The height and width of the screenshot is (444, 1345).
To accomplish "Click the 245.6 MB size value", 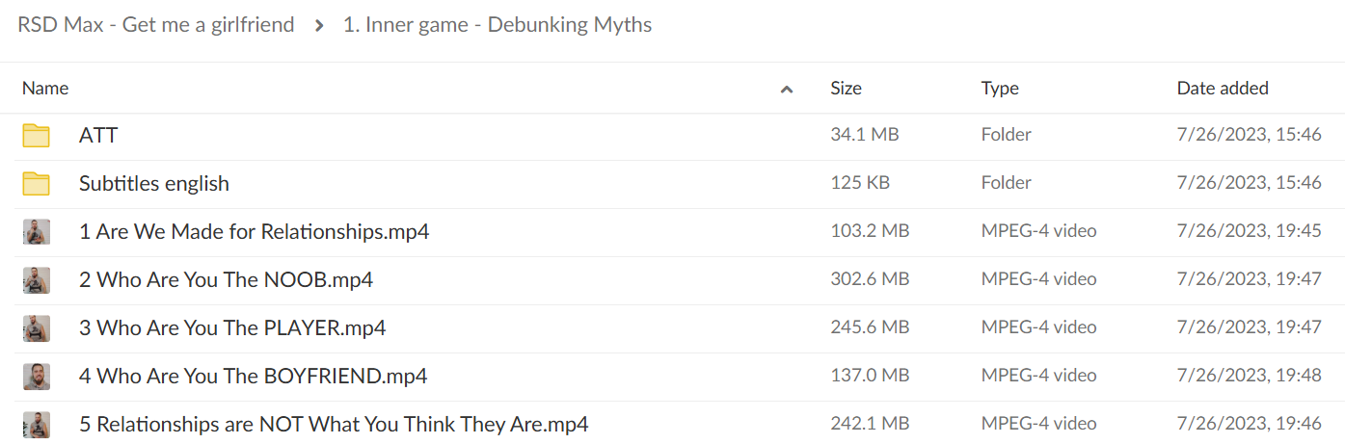I will click(x=870, y=327).
